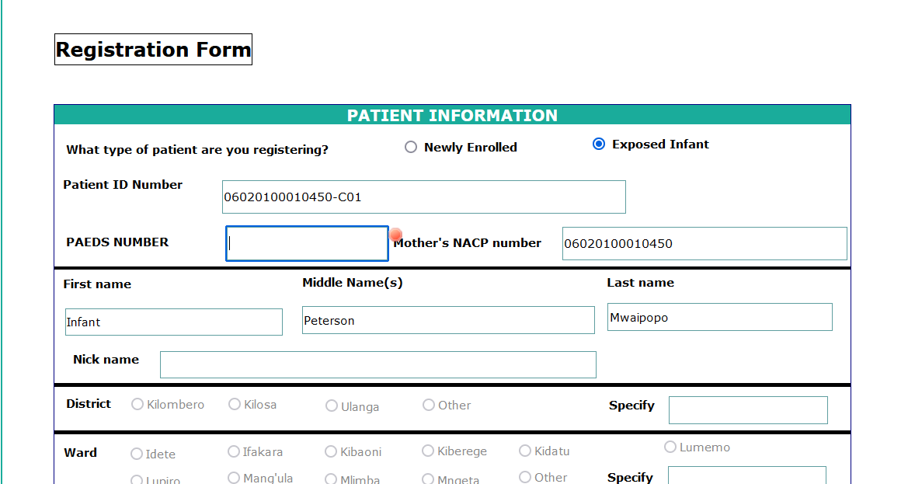
Task: Click the PAEDS NUMBER input box
Action: (x=307, y=244)
